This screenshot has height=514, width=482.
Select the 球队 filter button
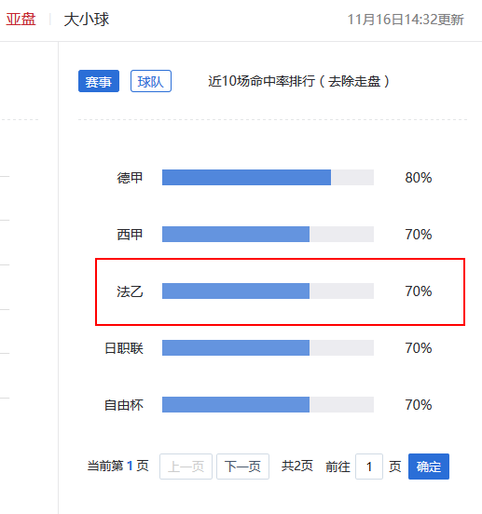[151, 81]
